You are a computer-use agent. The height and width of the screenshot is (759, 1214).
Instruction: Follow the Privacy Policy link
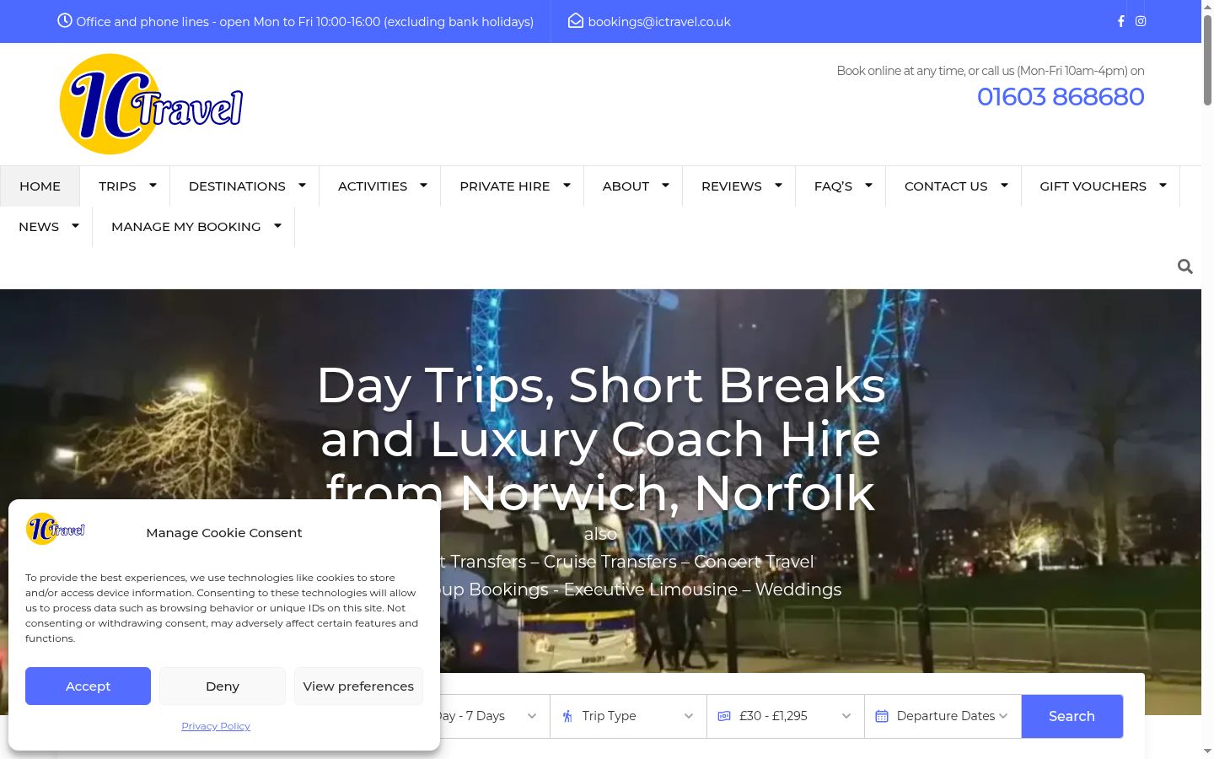[216, 726]
